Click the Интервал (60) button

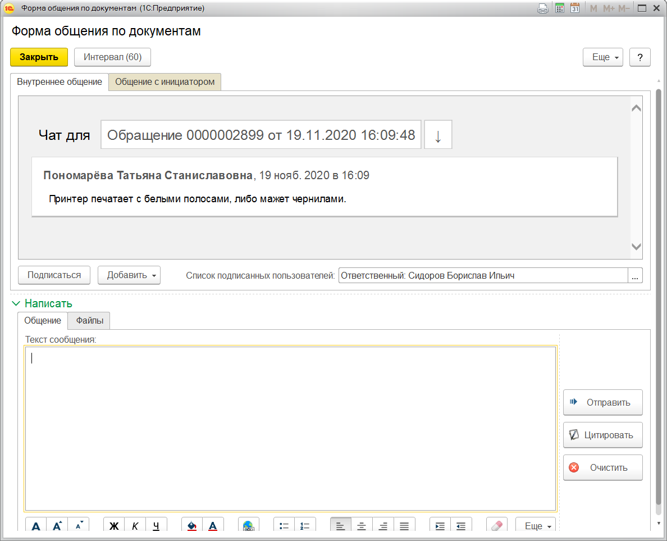(112, 57)
